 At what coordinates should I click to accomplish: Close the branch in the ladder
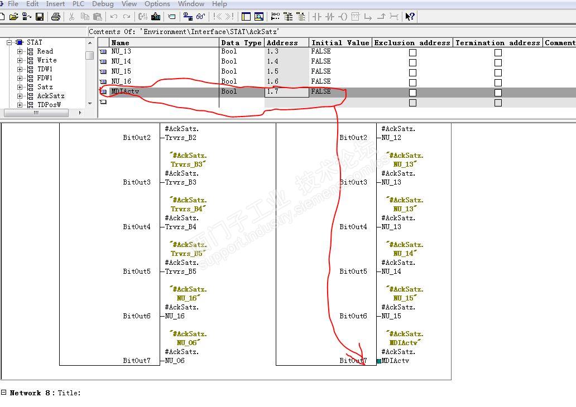point(381,17)
